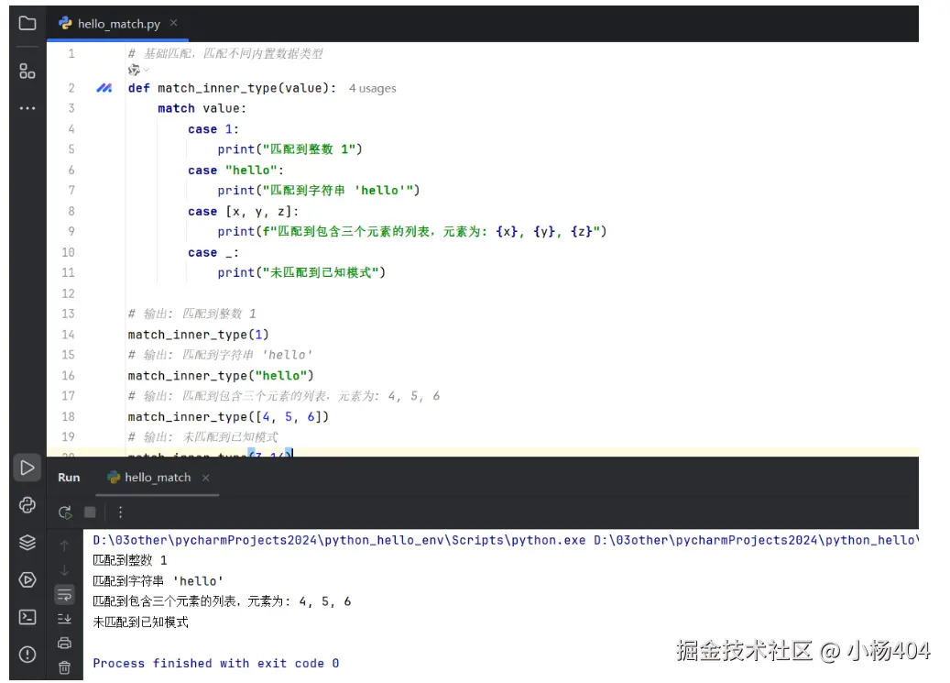
Task: Close the hello_match.py editor tab
Action: click(174, 23)
